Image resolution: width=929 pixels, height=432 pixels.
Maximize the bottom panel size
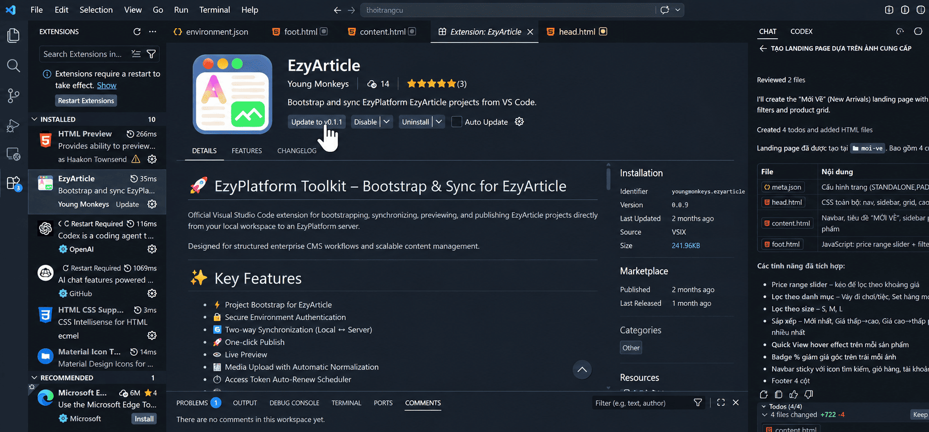click(x=721, y=403)
